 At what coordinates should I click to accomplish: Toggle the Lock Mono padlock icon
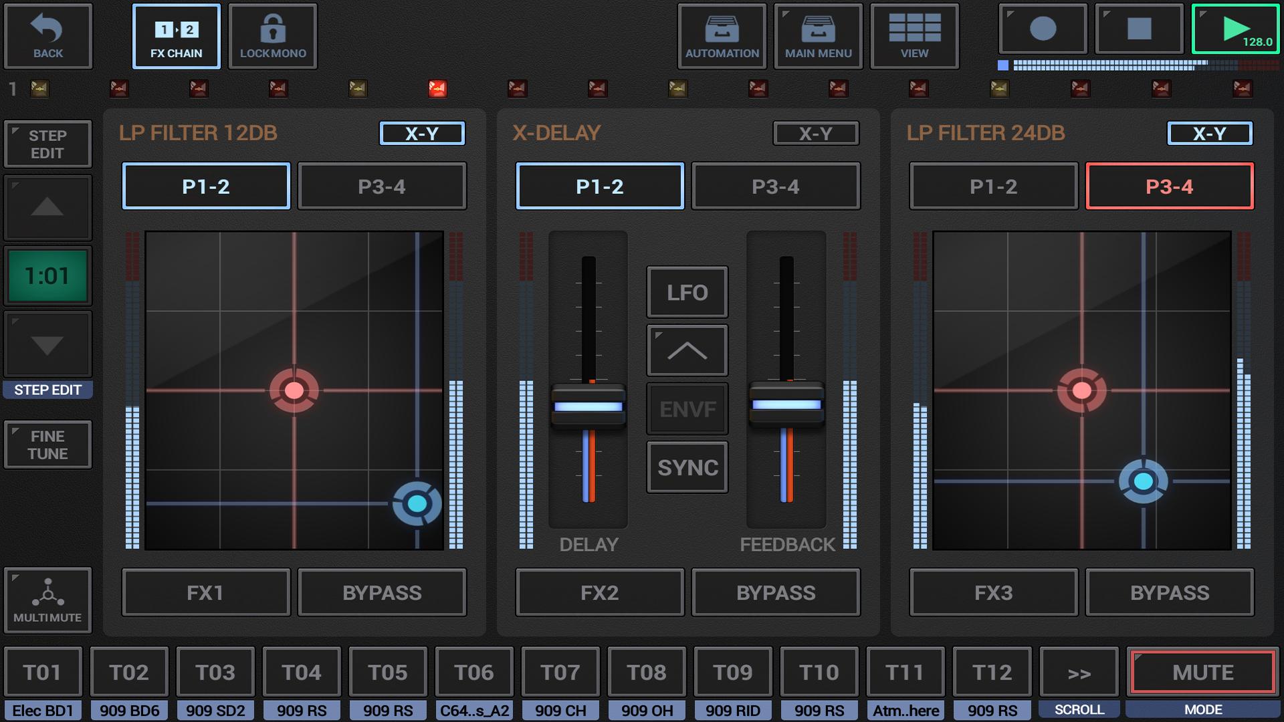click(273, 29)
